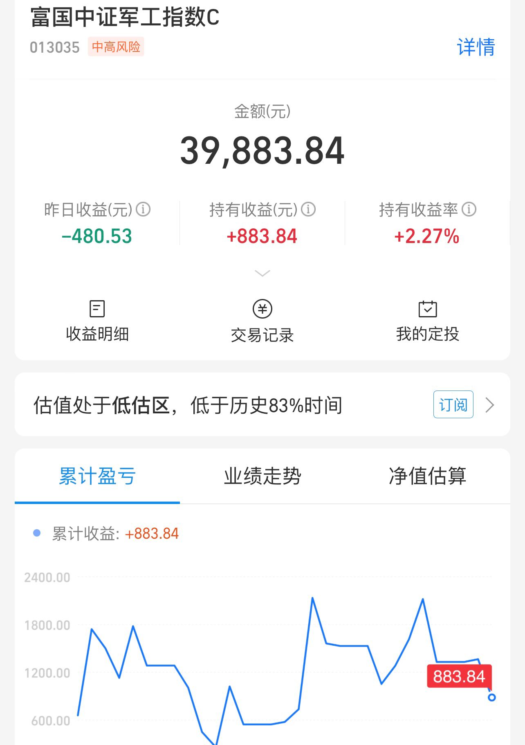Open 收益明细 document icon
The width and height of the screenshot is (525, 745).
(x=97, y=309)
